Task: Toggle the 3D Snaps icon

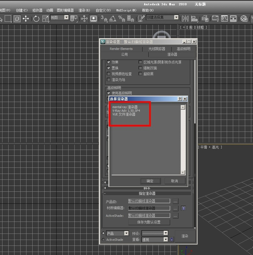Action: 104,19
